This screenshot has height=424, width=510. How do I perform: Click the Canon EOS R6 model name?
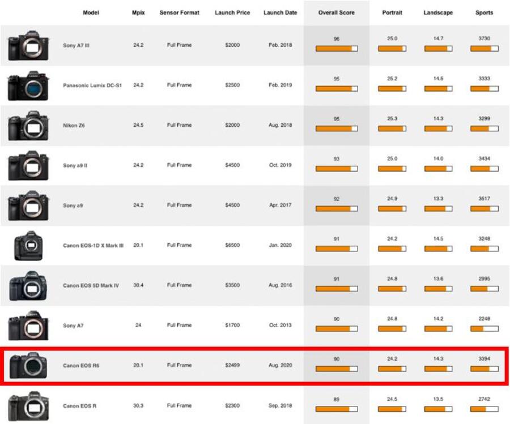80,366
